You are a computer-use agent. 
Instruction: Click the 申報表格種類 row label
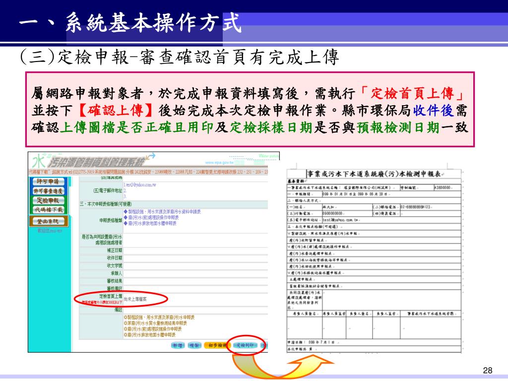click(x=111, y=220)
